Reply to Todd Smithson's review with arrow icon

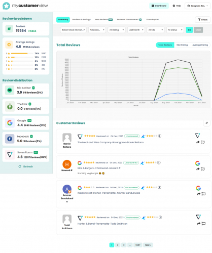tap(199, 224)
